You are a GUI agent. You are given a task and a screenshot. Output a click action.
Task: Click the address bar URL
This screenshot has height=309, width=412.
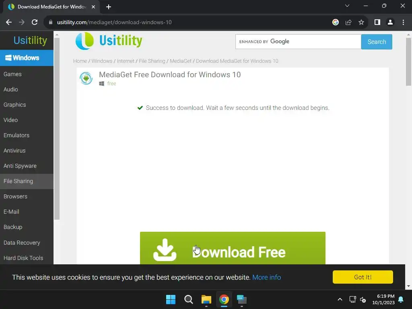click(114, 23)
